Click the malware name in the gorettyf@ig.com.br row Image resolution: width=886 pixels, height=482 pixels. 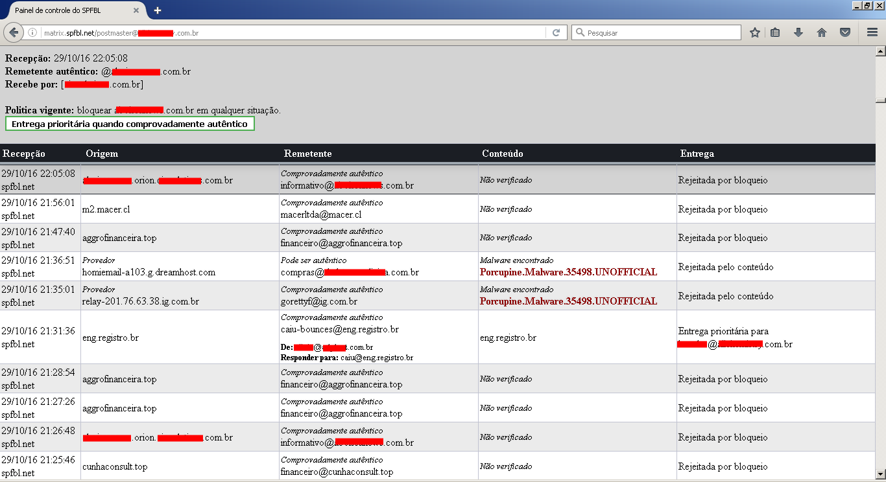[568, 301]
